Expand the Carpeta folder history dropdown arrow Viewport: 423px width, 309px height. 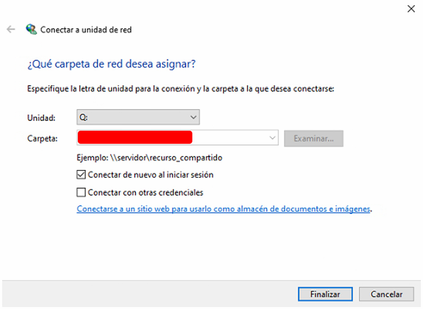[272, 138]
